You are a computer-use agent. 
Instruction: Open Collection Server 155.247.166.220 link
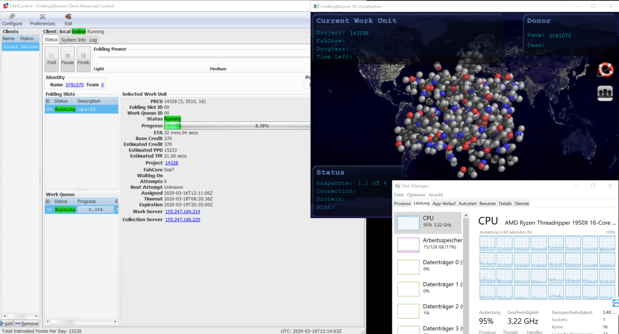point(182,220)
